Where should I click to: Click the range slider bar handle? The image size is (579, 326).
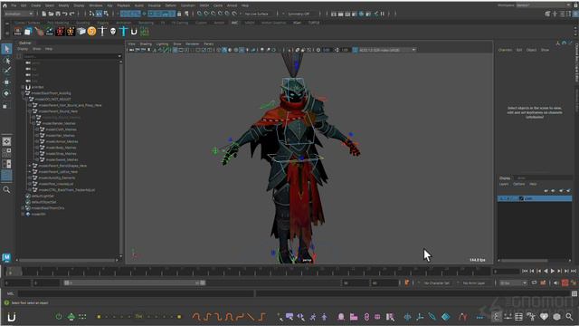click(134, 283)
